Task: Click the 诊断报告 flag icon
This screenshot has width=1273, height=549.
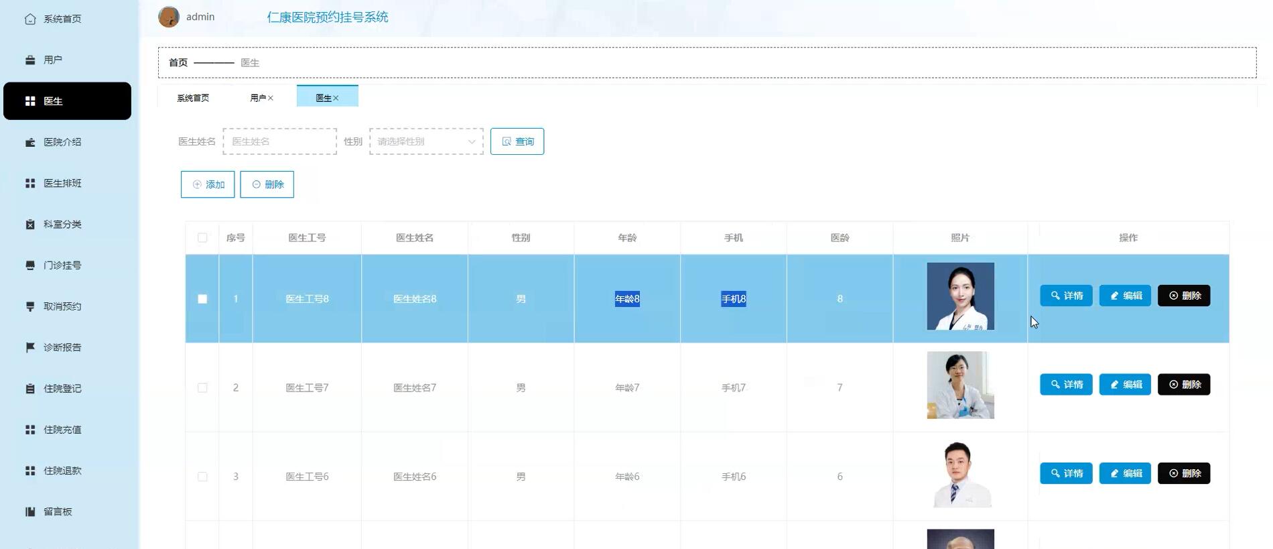Action: pyautogui.click(x=30, y=347)
